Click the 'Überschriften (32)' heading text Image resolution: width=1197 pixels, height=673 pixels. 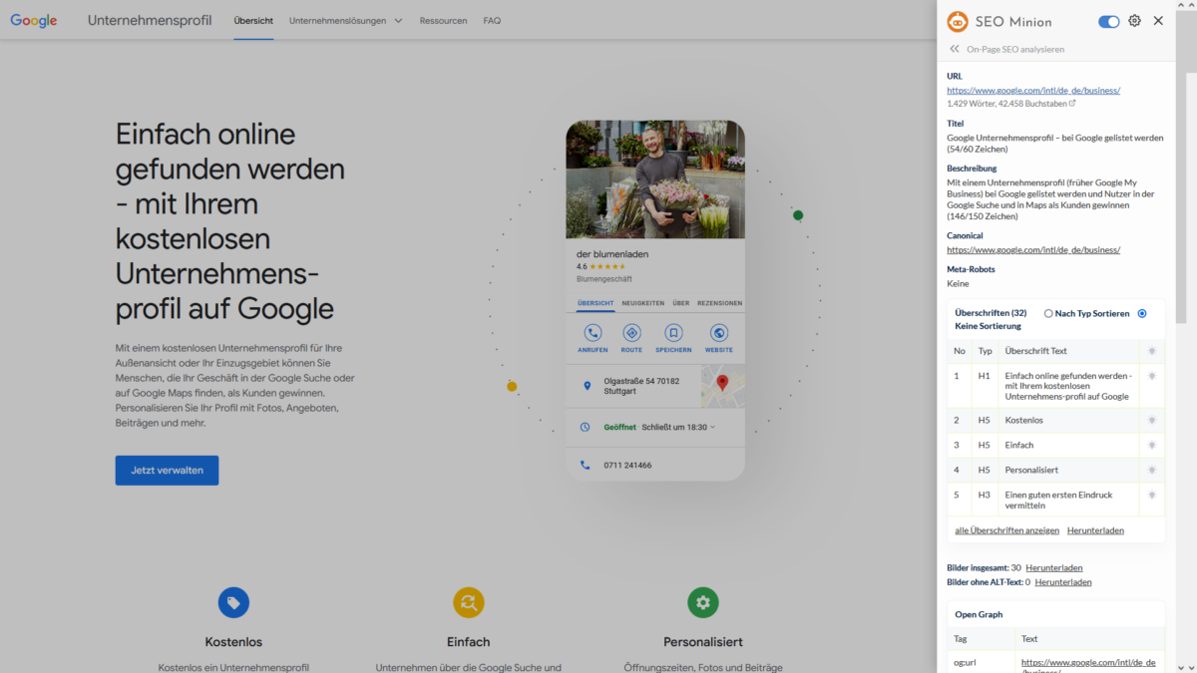point(991,313)
